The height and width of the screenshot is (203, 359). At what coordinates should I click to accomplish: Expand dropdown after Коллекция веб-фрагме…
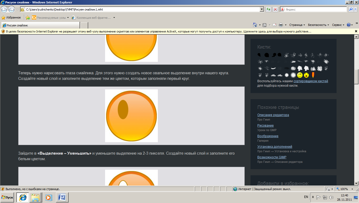pyautogui.click(x=114, y=18)
